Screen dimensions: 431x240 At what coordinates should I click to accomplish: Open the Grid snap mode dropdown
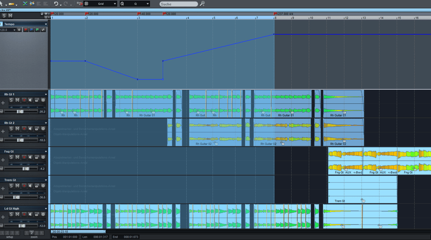115,4
